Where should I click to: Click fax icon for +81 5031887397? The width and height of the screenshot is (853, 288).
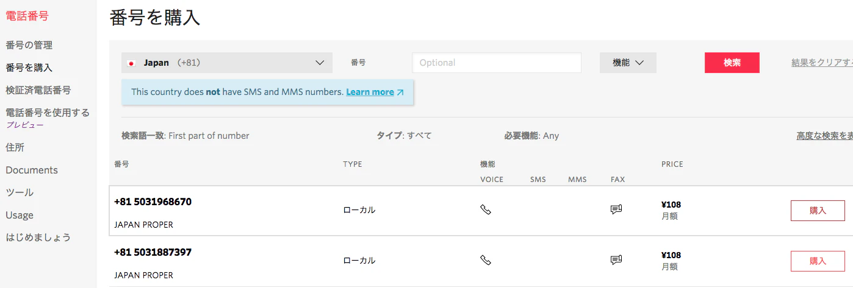tap(616, 260)
